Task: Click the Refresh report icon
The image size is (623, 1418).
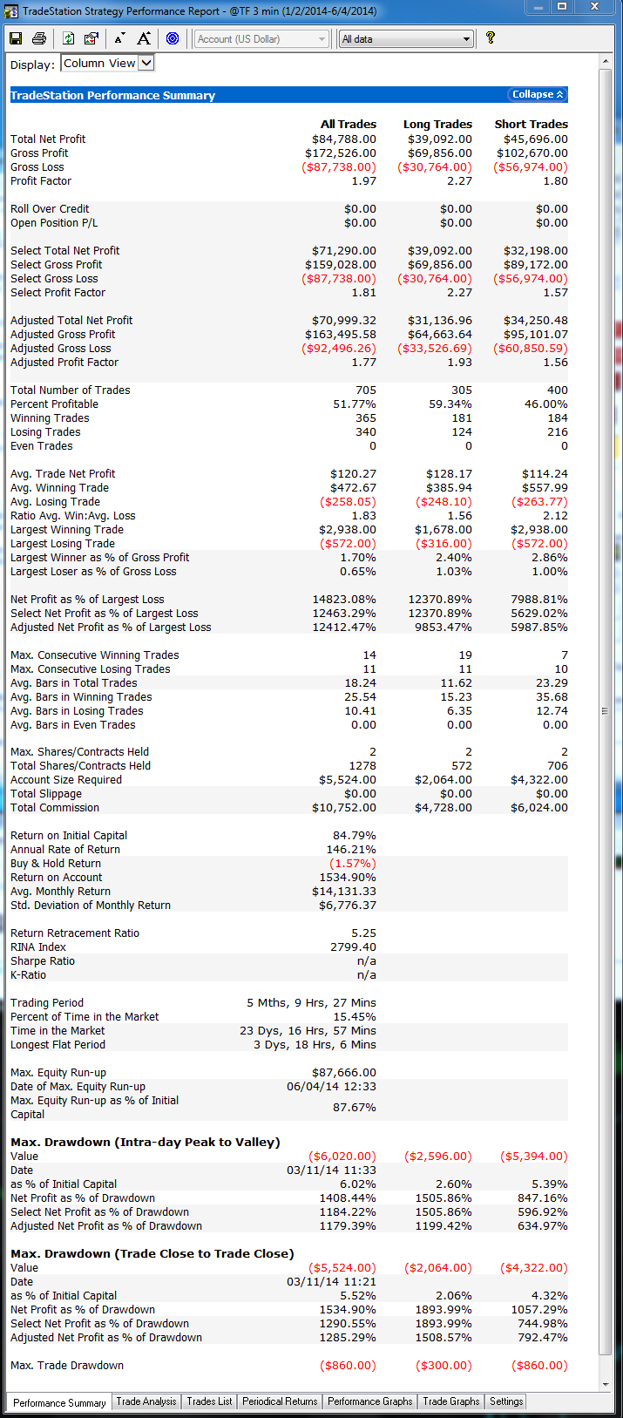Action: coord(69,38)
